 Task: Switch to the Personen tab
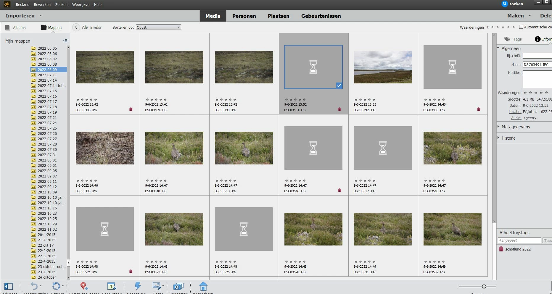pyautogui.click(x=244, y=16)
